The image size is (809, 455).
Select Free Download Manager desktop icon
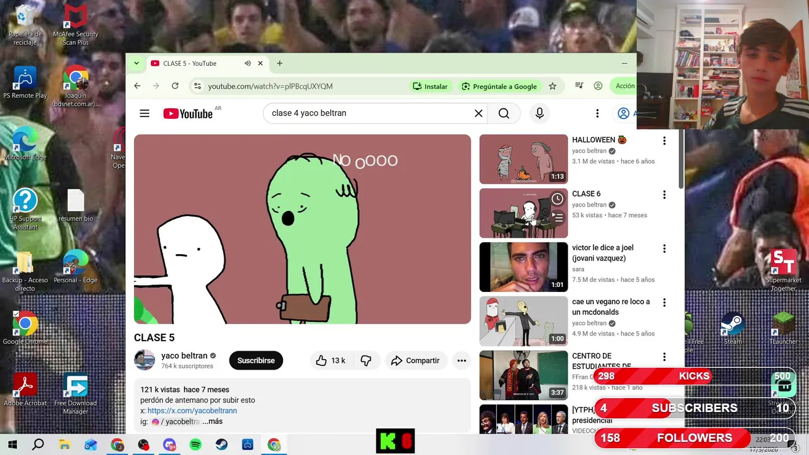pyautogui.click(x=75, y=394)
